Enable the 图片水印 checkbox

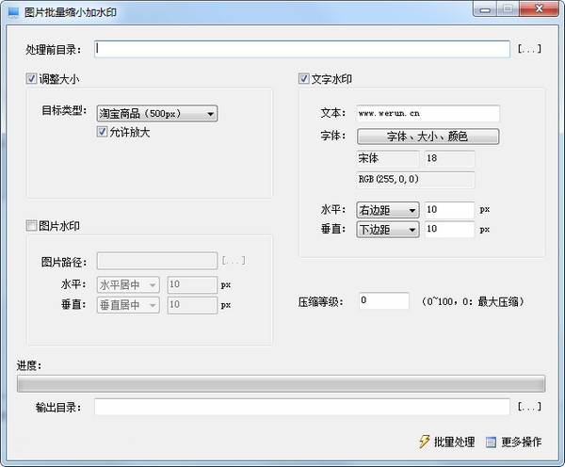coord(32,226)
